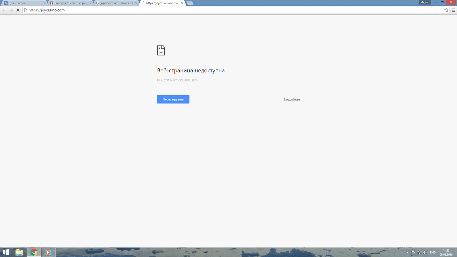This screenshot has height=257, width=457.
Task: Click the stop loading X button
Action: [x=18, y=10]
